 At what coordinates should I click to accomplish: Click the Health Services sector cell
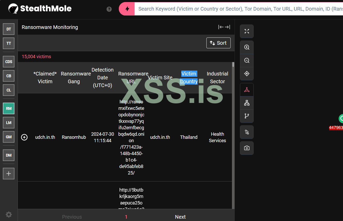(217, 137)
